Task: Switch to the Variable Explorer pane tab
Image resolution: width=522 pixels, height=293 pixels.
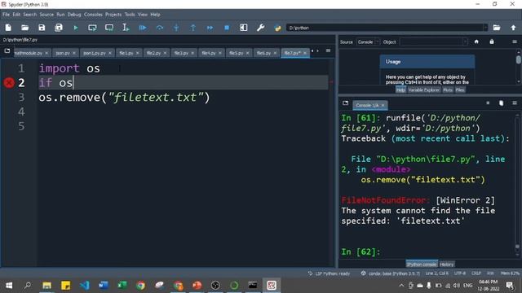Action: (424, 90)
